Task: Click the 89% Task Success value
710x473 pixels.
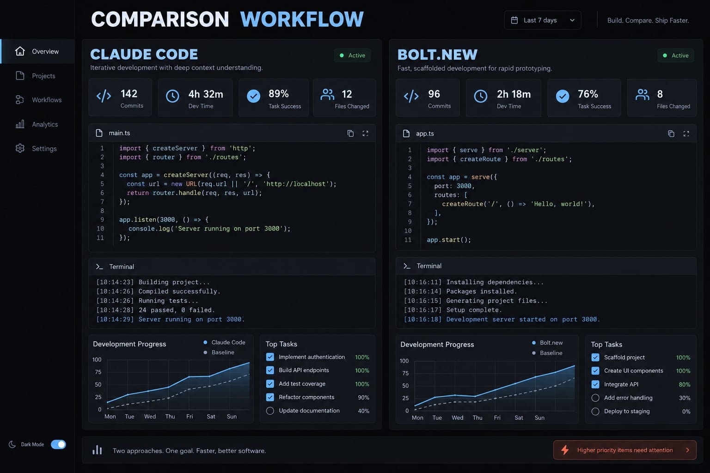Action: [279, 94]
